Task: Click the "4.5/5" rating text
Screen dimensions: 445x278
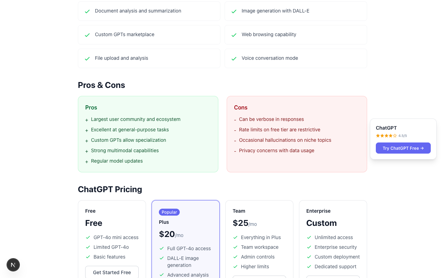Action: [402, 136]
